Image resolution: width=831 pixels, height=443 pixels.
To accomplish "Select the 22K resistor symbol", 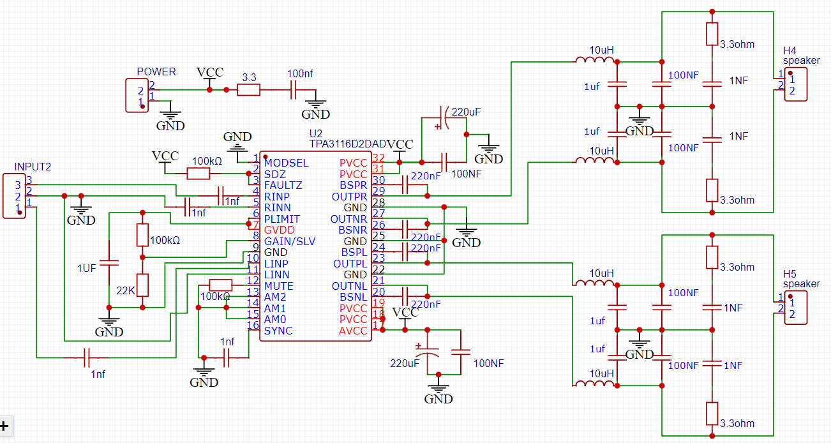I will point(142,285).
